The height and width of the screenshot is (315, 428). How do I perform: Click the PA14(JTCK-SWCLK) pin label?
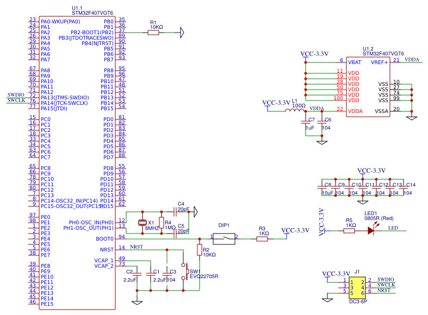click(x=64, y=103)
